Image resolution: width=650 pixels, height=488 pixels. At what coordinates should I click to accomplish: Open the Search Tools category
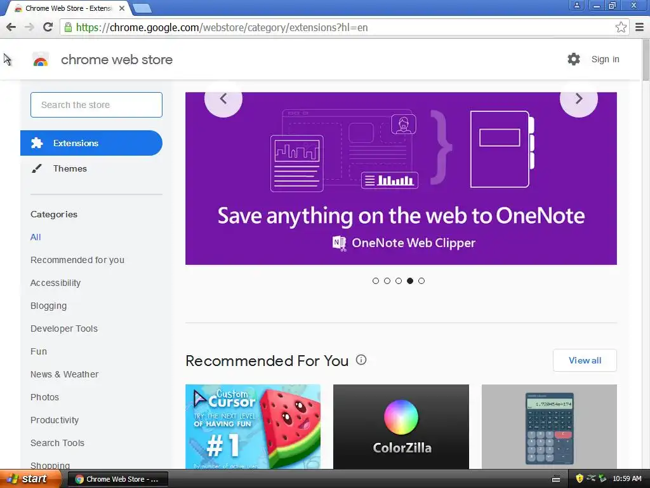[57, 443]
